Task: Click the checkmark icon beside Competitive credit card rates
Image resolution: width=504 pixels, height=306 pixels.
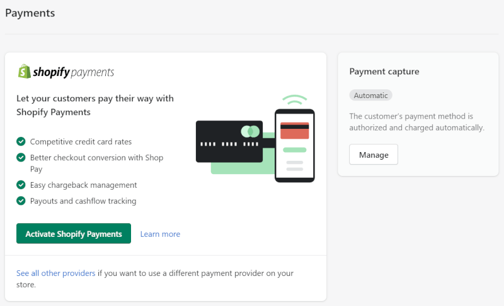Action: (21, 141)
